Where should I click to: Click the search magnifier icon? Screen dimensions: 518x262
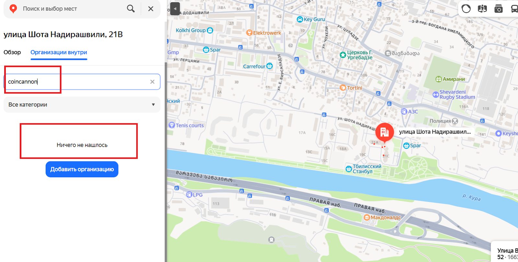131,9
